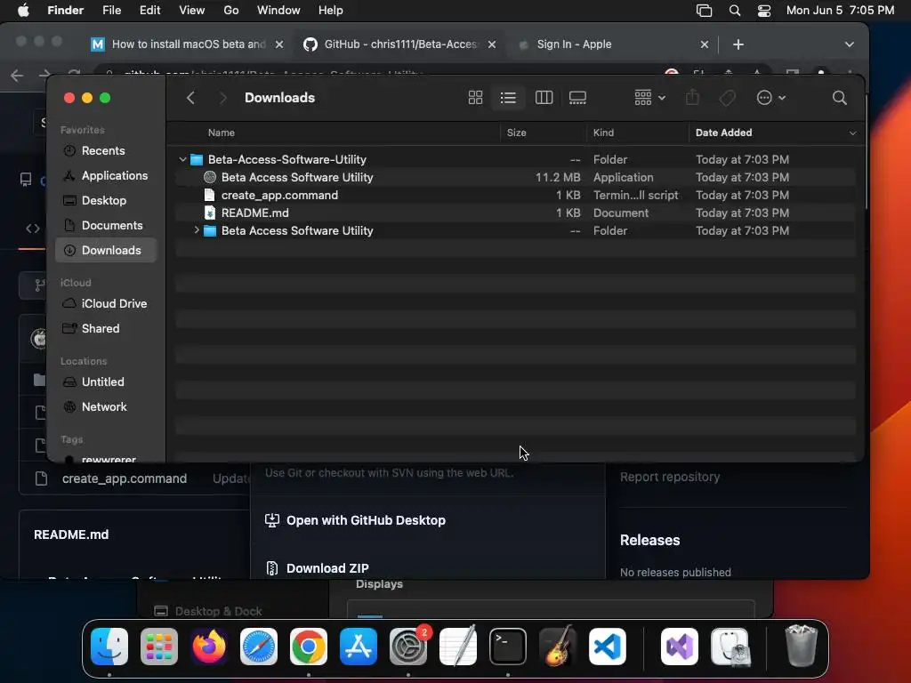Open the Group By options dropdown
Image resolution: width=911 pixels, height=683 pixels.
coord(650,98)
